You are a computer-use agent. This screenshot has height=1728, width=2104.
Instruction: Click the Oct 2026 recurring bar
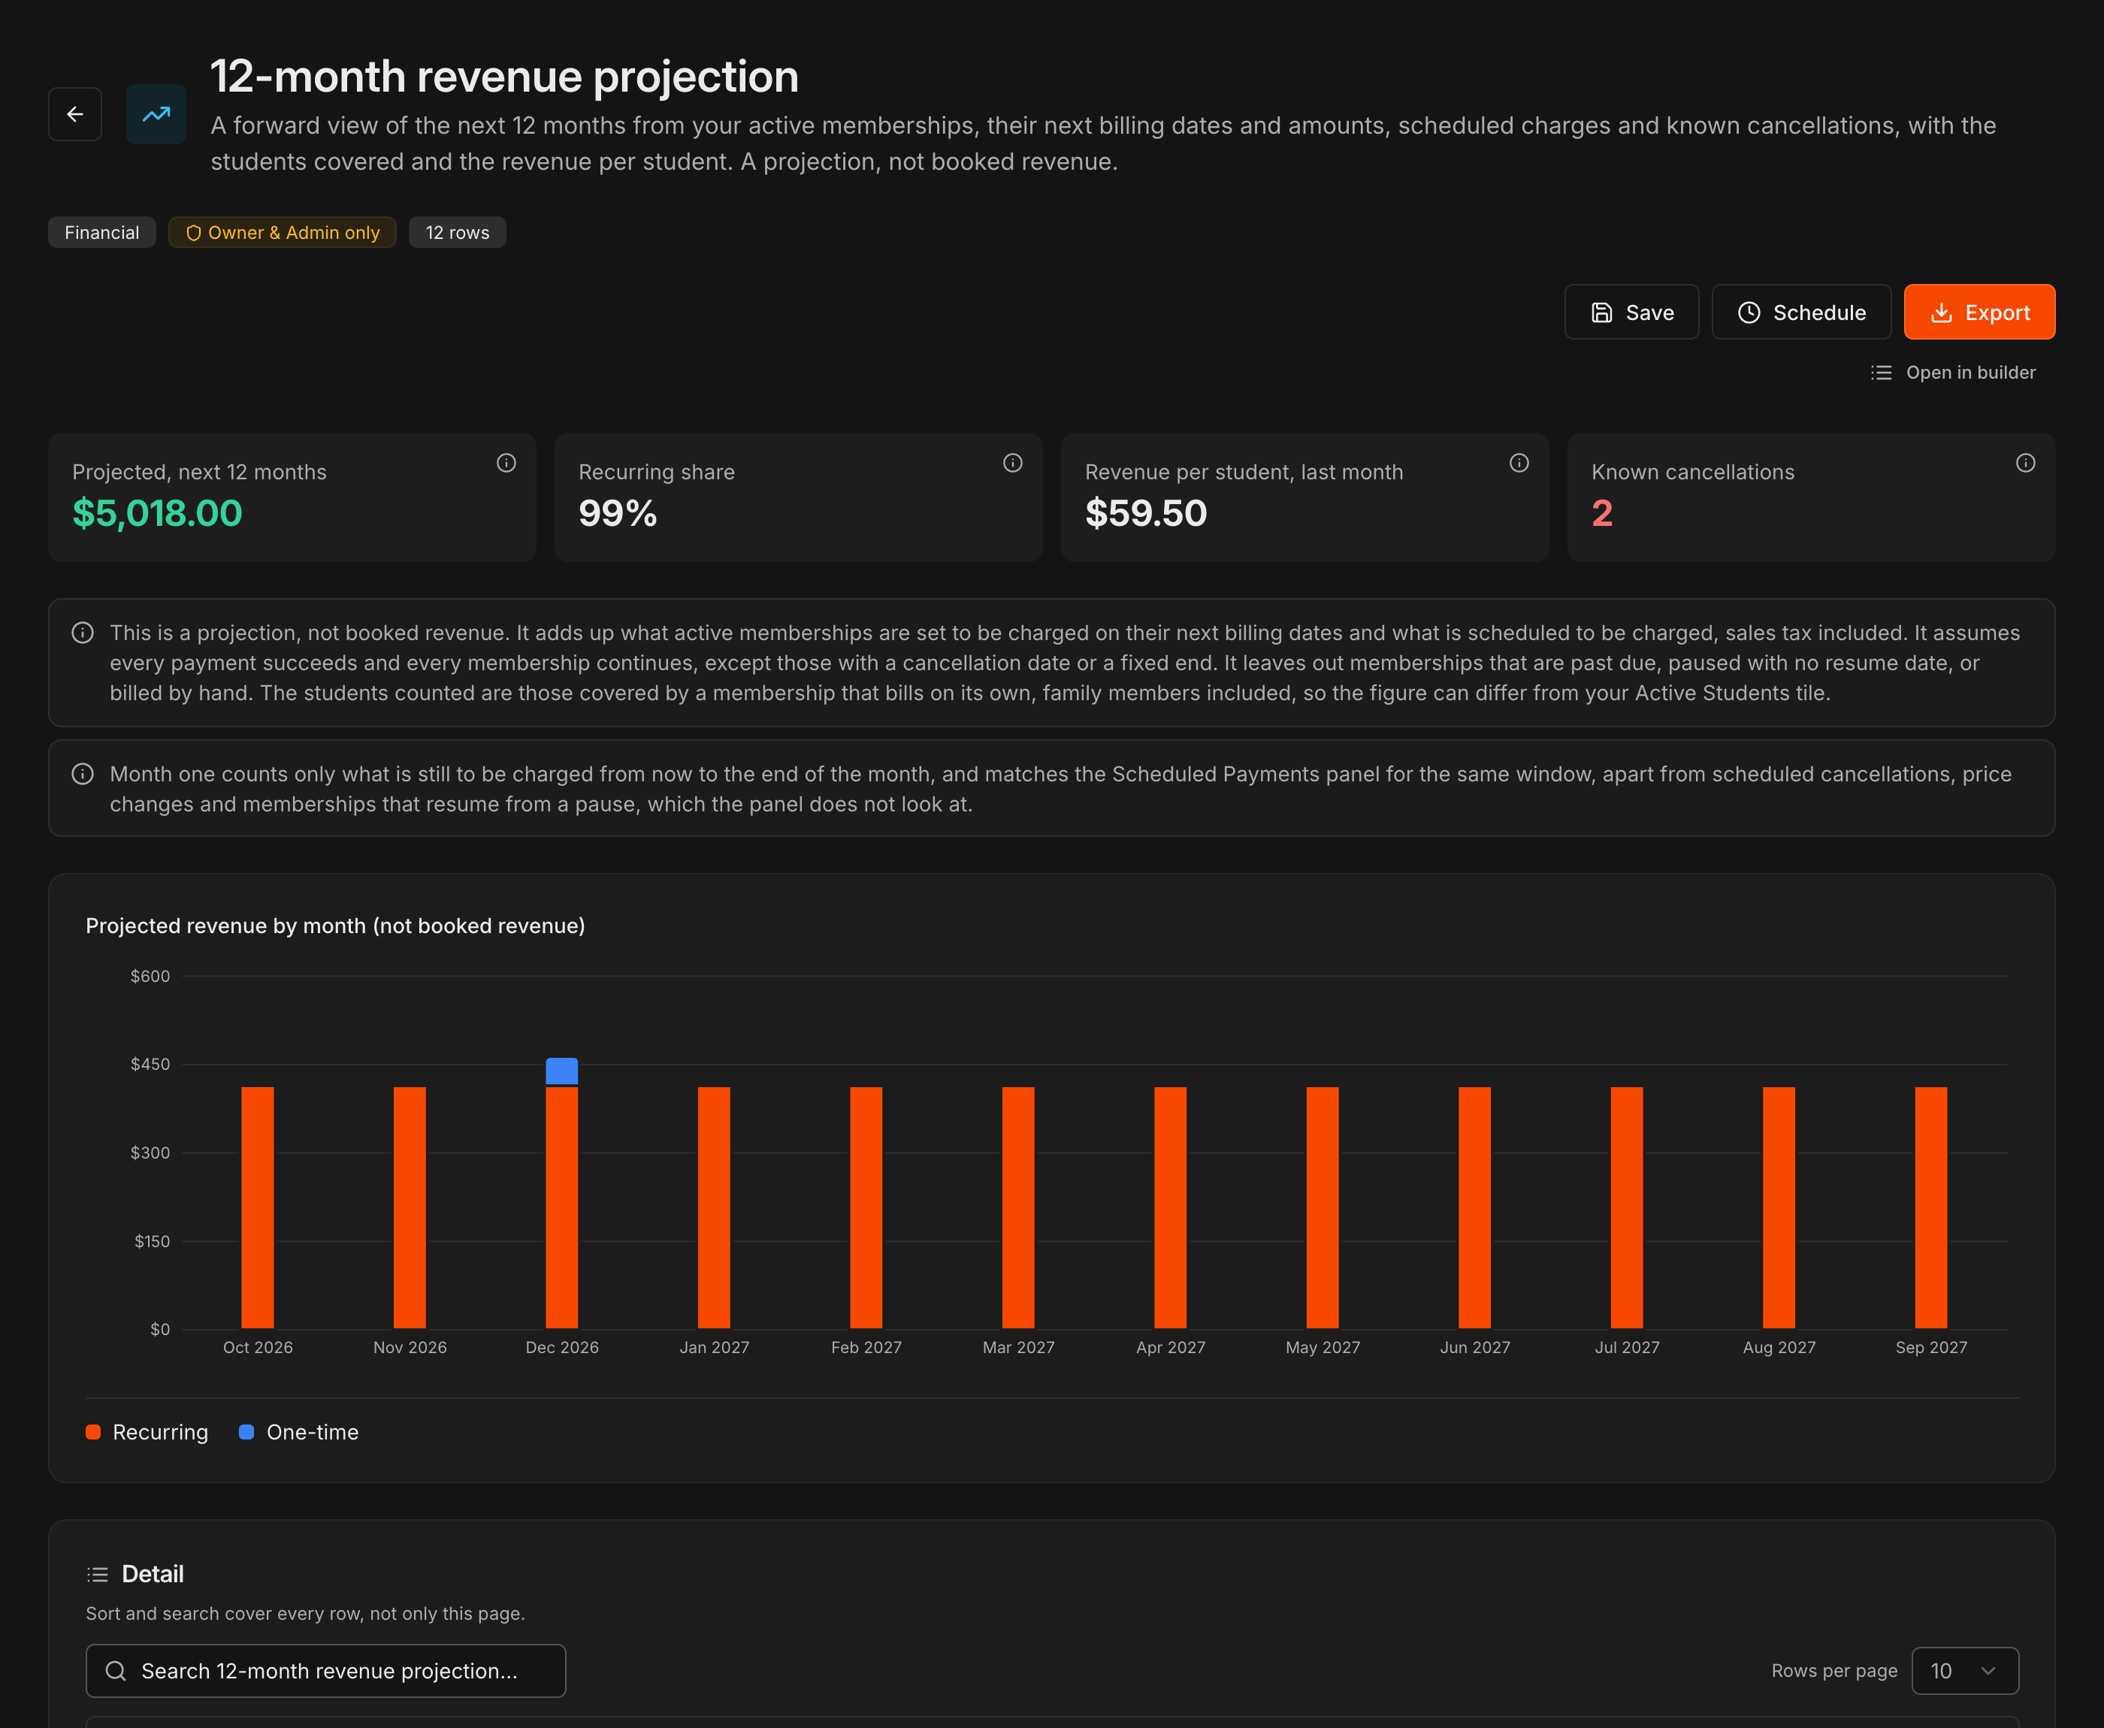[x=258, y=1207]
